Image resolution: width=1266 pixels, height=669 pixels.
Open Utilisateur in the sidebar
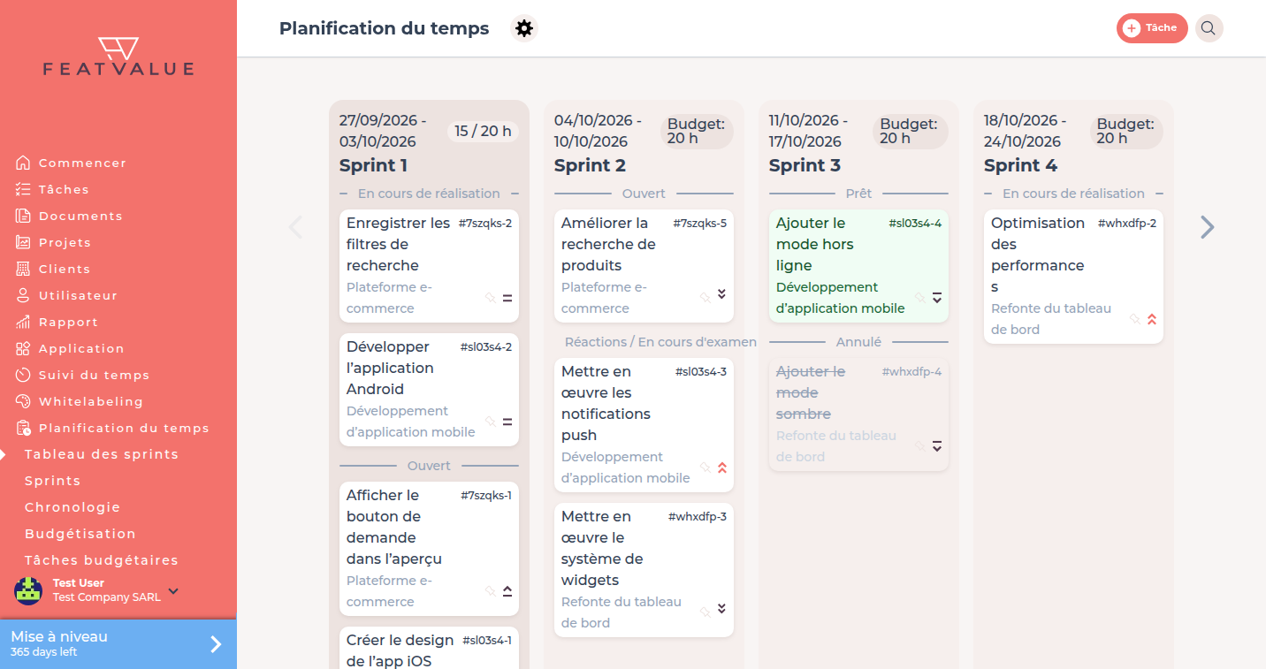tap(78, 295)
